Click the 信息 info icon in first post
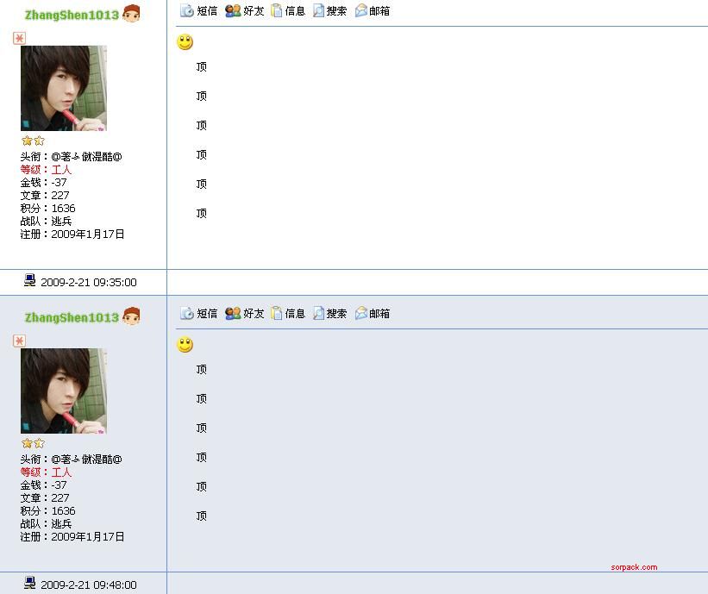 [276, 10]
